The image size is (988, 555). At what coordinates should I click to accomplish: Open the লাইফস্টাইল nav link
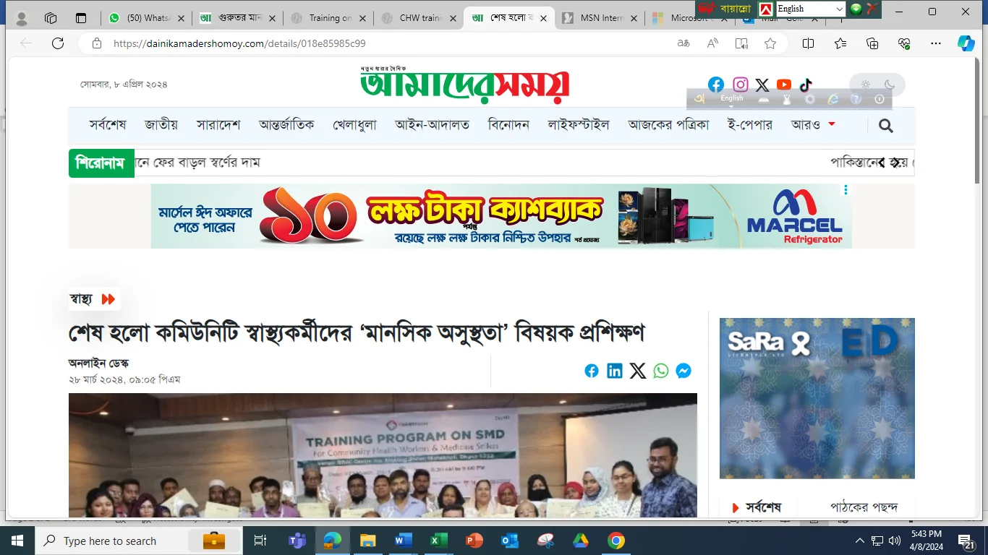(579, 124)
